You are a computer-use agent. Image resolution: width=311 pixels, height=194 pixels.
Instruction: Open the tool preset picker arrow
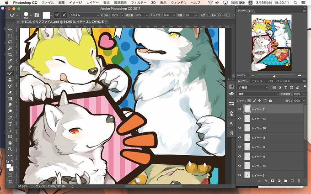point(17,15)
